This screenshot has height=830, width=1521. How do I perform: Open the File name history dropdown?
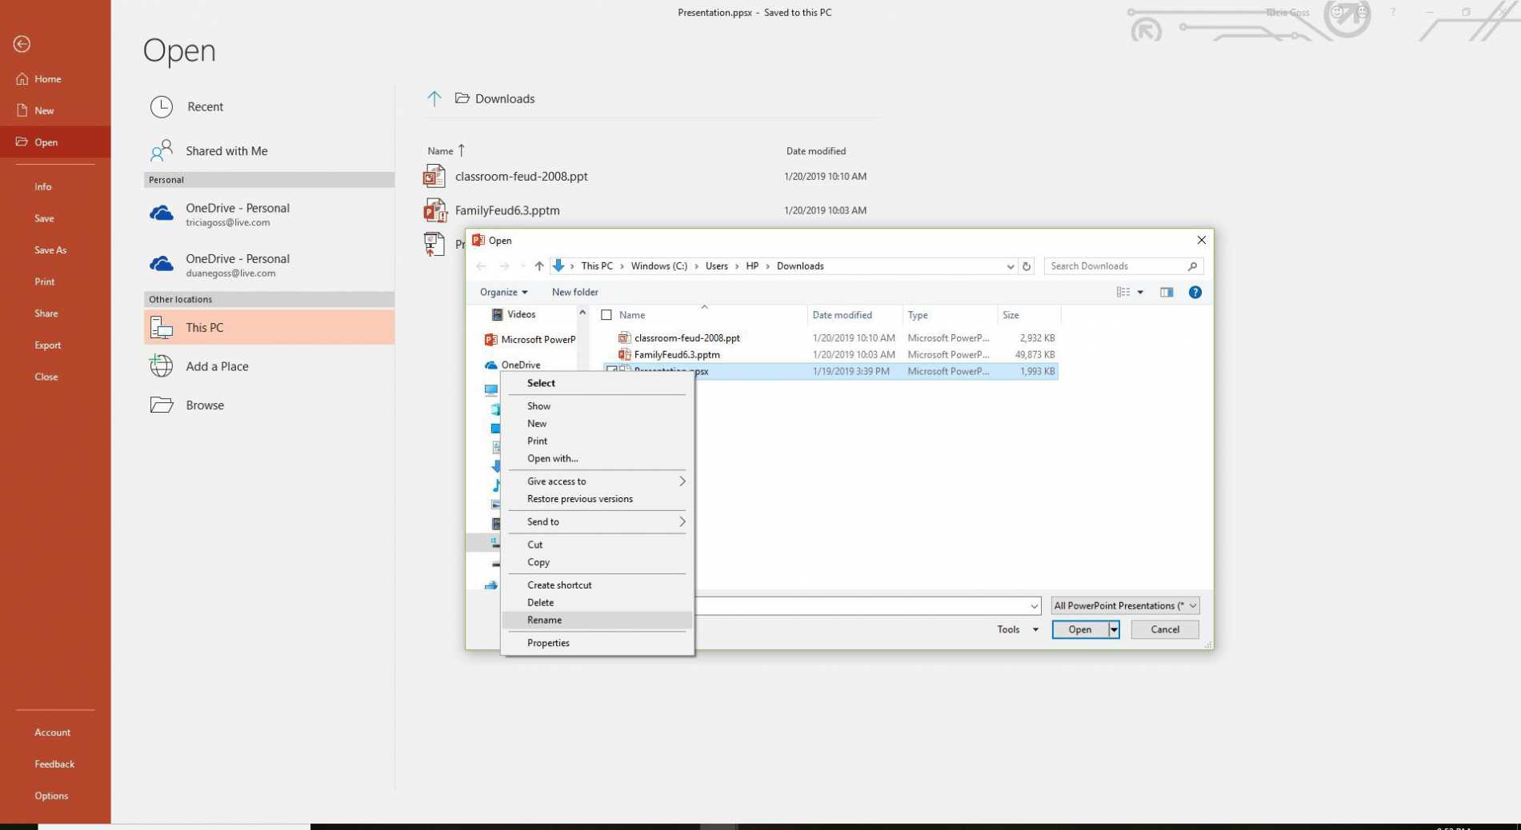(1034, 606)
